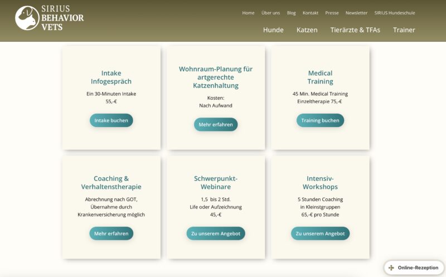Click the Sirius Behavior Vets logo
Viewport: 446px width, 277px height.
click(x=50, y=18)
